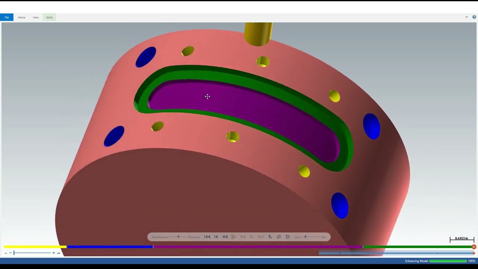Click the tool loop icon in playback bar
Image resolution: width=478 pixels, height=269 pixels.
(288, 237)
